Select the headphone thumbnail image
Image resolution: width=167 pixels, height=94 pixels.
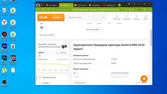pos(42,27)
